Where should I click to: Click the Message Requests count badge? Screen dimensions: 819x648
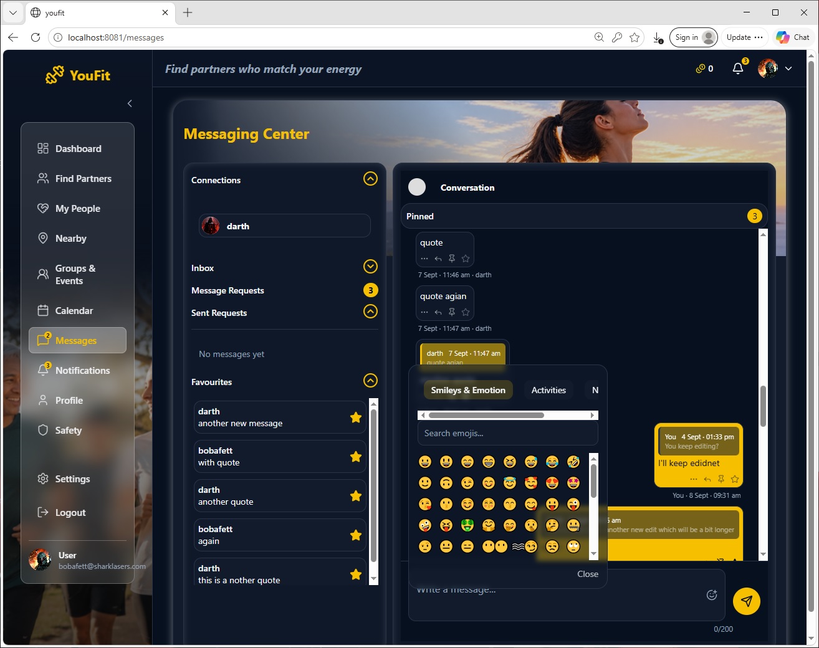(x=370, y=290)
